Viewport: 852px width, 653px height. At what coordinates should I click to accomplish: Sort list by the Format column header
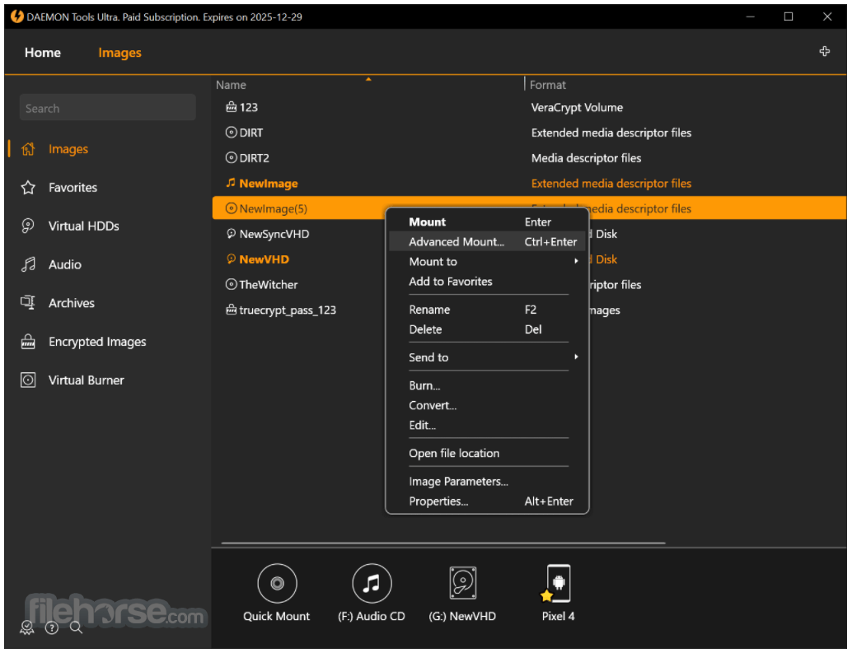pyautogui.click(x=548, y=85)
